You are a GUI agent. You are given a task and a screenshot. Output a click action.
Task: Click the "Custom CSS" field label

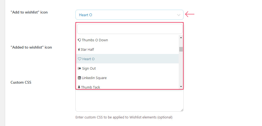(21, 82)
